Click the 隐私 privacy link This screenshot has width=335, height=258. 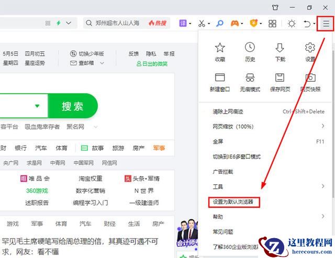pyautogui.click(x=151, y=53)
